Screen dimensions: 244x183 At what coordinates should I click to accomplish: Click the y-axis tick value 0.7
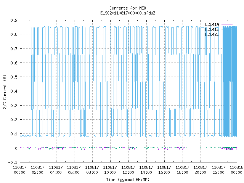click(x=14, y=49)
